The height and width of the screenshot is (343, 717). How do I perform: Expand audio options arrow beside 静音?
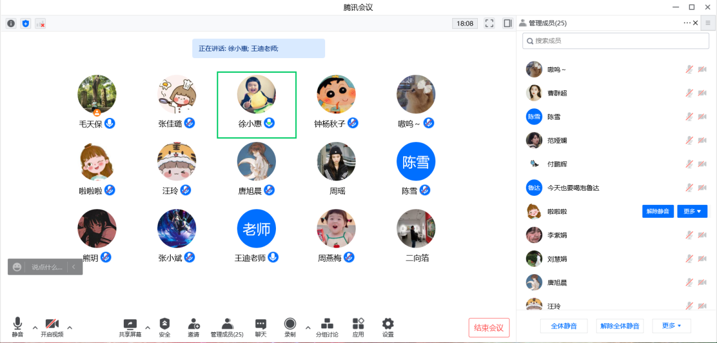click(35, 327)
